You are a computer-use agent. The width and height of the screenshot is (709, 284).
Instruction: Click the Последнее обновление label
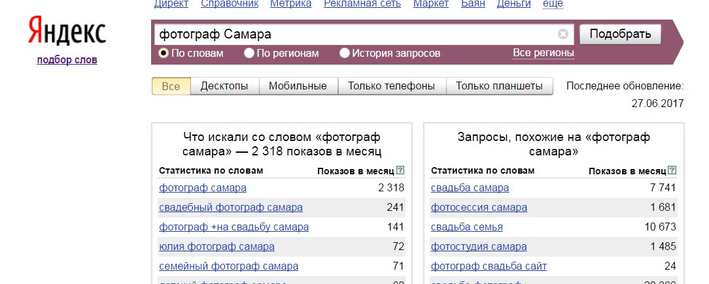625,86
